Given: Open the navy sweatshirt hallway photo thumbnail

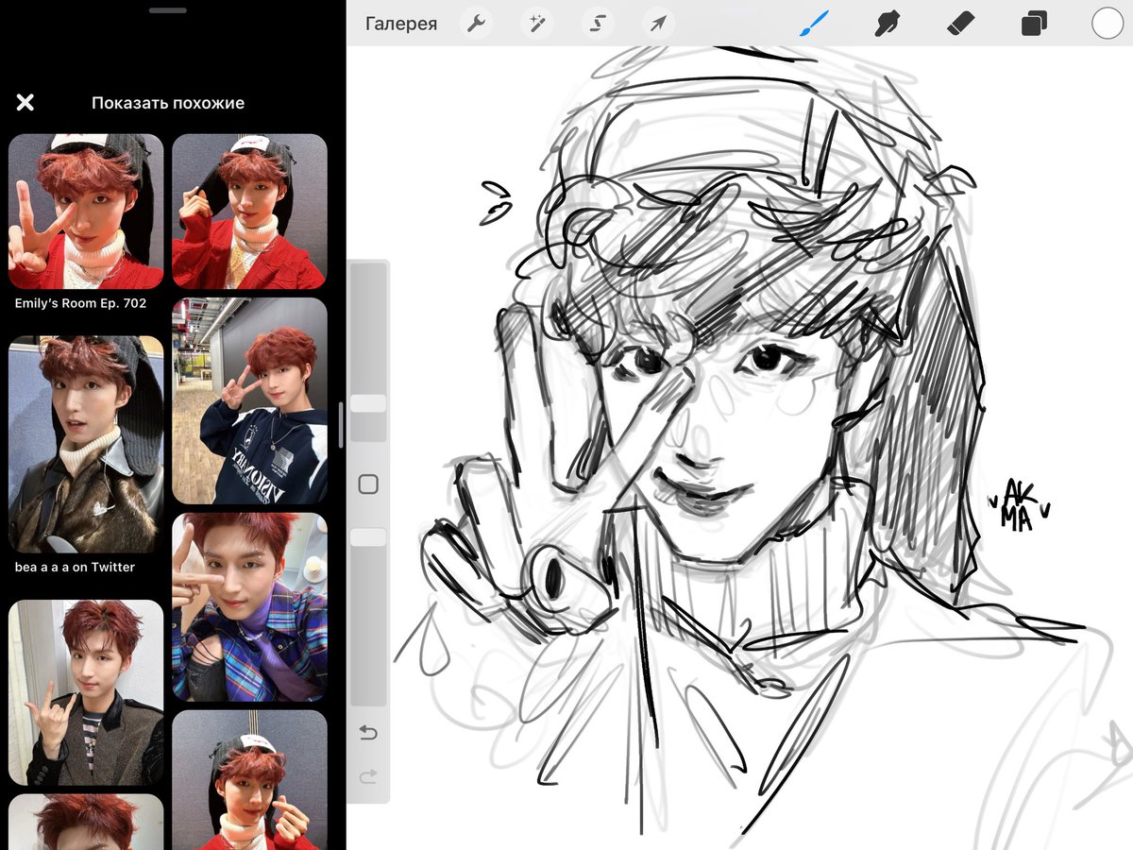Looking at the screenshot, I should coord(249,401).
